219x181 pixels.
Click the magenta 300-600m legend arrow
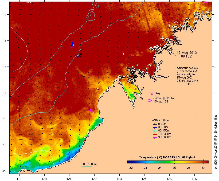[x=155, y=138]
